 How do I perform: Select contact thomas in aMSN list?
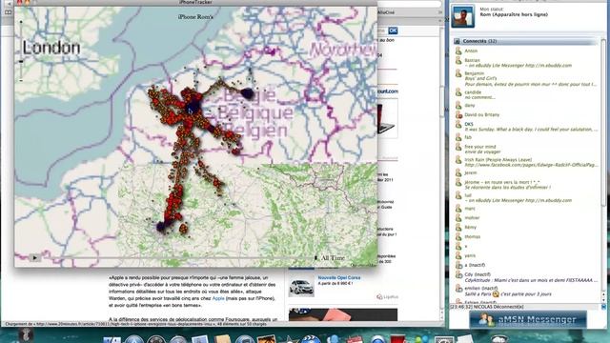473,236
